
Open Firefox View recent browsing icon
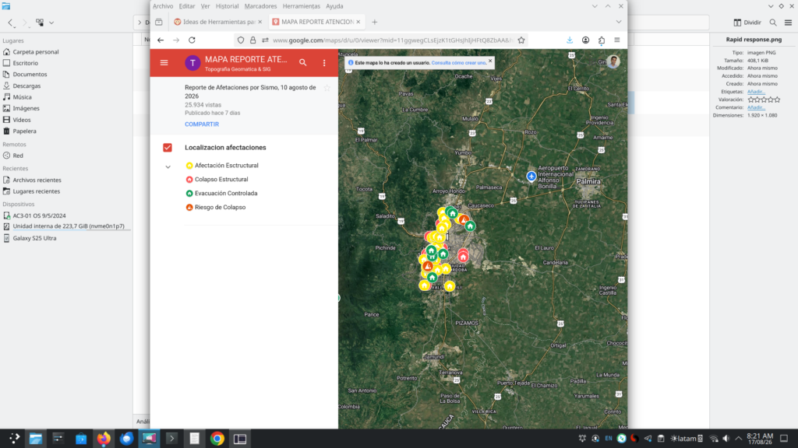[x=159, y=22]
